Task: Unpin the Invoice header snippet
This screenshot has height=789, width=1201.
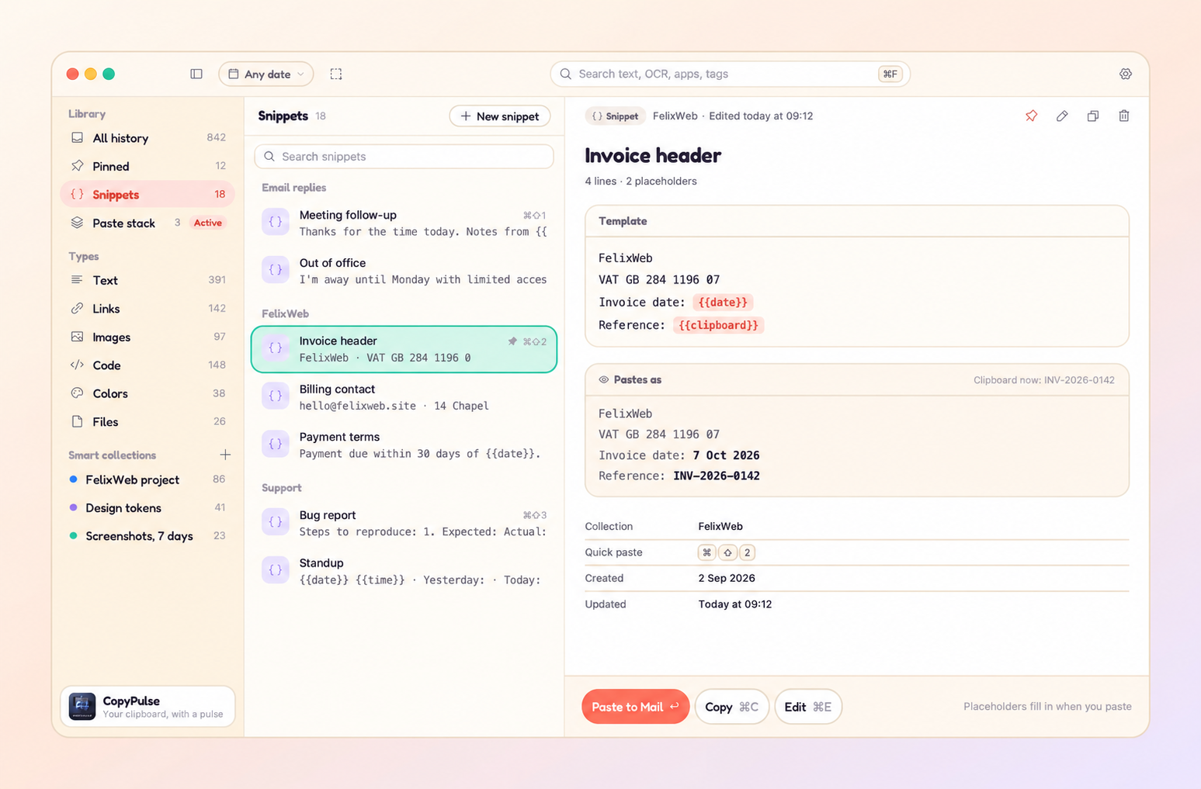Action: tap(1031, 116)
